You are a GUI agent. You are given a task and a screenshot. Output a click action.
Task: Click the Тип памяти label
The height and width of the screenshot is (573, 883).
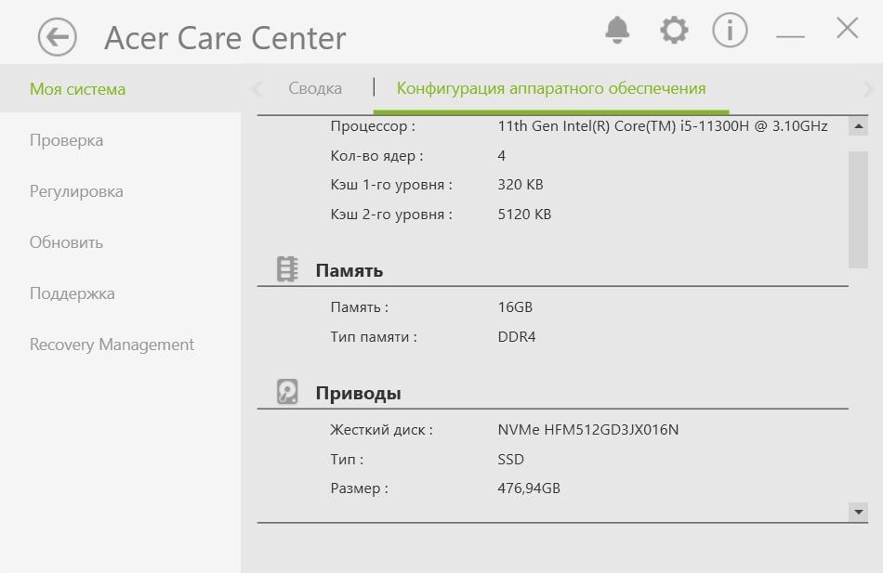click(x=374, y=337)
